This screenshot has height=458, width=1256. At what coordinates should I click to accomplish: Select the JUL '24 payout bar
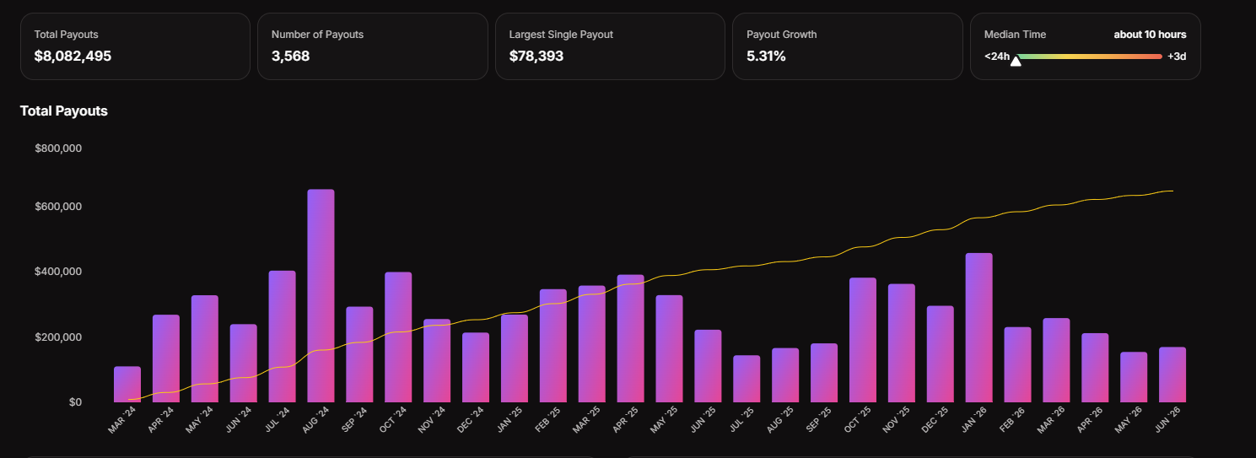click(283, 337)
